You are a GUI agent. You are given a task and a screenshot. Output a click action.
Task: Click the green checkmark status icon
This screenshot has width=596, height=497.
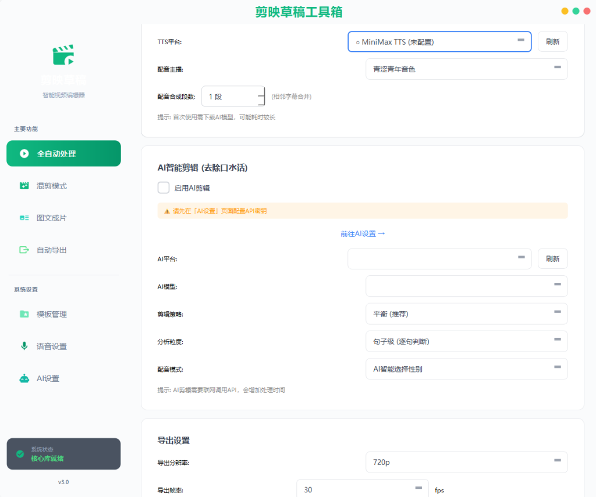(20, 454)
